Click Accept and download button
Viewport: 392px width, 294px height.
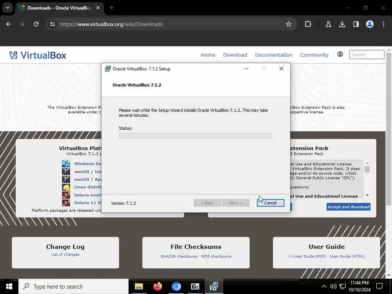point(348,207)
